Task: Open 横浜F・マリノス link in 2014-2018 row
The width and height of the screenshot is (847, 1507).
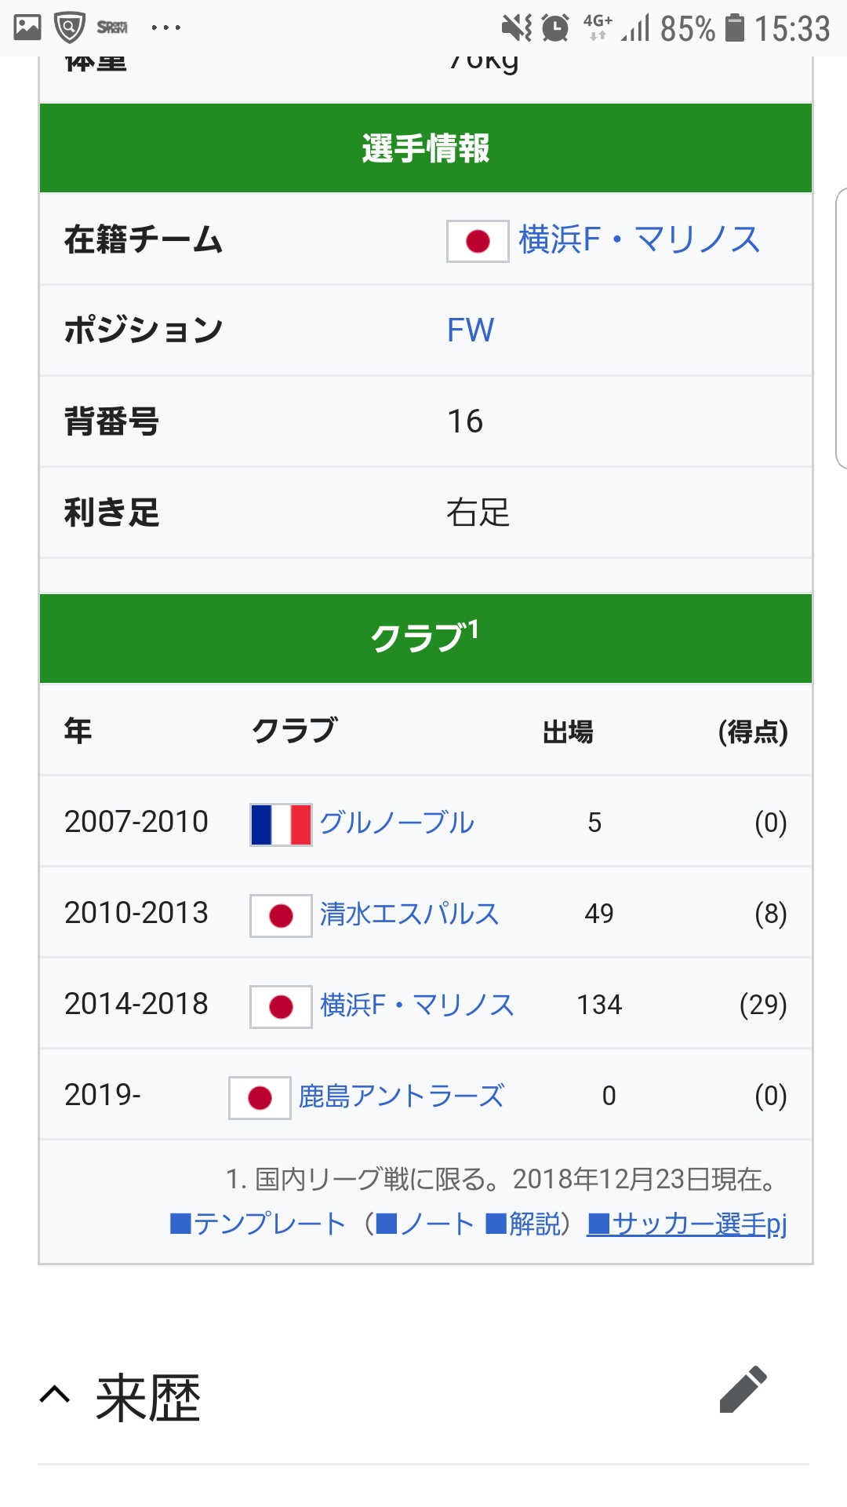Action: point(416,1005)
